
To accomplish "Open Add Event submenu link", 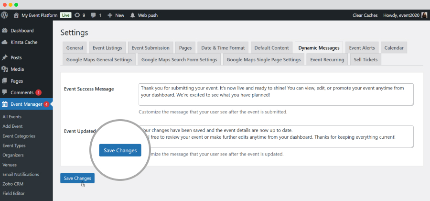I will [x=12, y=126].
